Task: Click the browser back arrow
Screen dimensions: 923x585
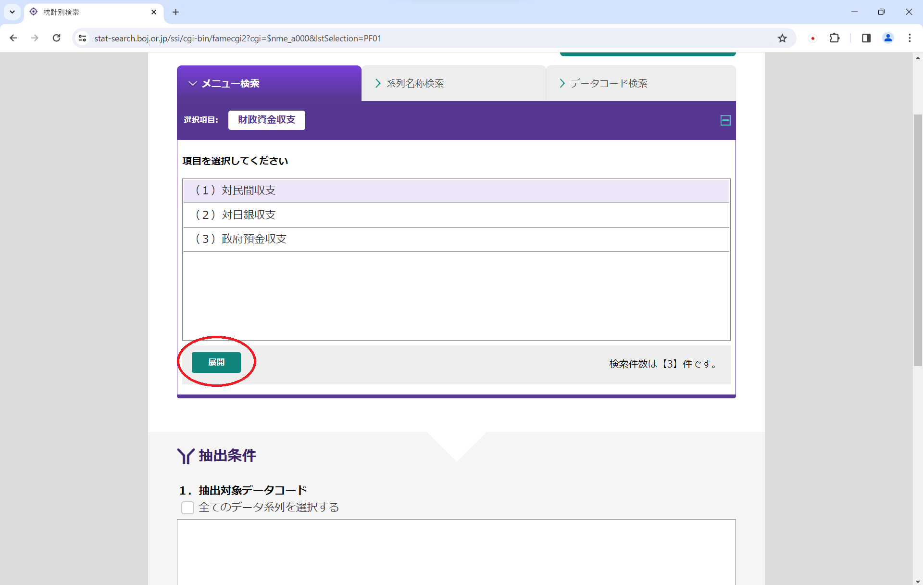Action: [13, 38]
